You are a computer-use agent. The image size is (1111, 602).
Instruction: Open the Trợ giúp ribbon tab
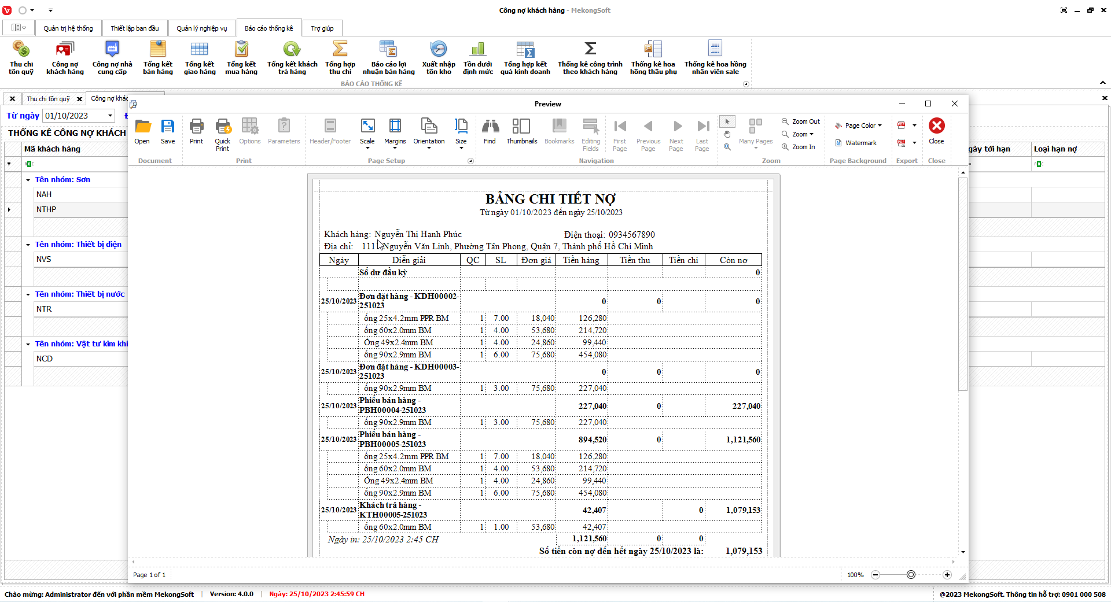pyautogui.click(x=322, y=28)
